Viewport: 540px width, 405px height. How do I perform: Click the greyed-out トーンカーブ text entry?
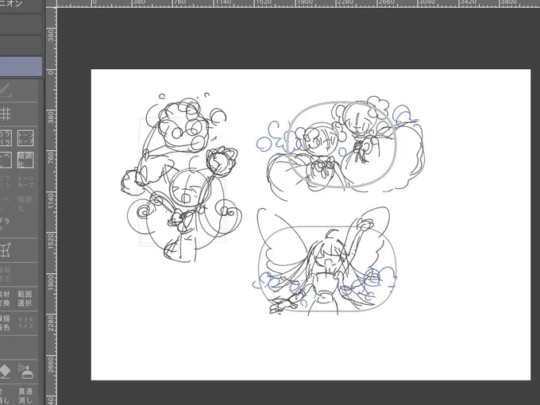click(25, 182)
